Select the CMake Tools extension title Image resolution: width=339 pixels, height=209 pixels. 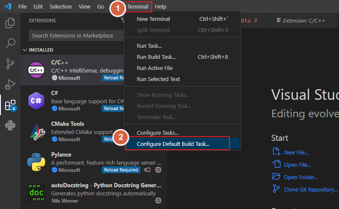click(68, 124)
